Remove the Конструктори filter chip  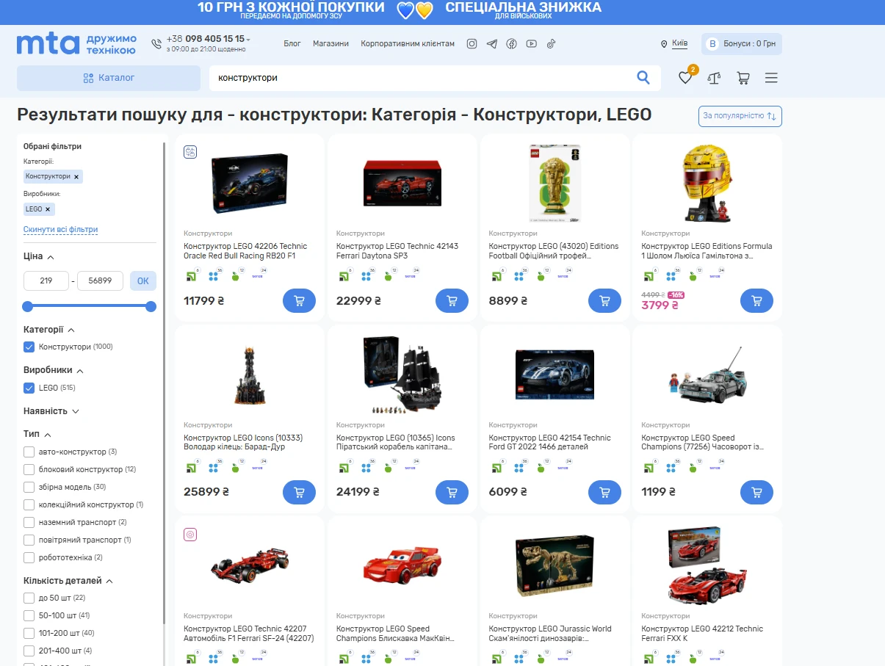(76, 177)
